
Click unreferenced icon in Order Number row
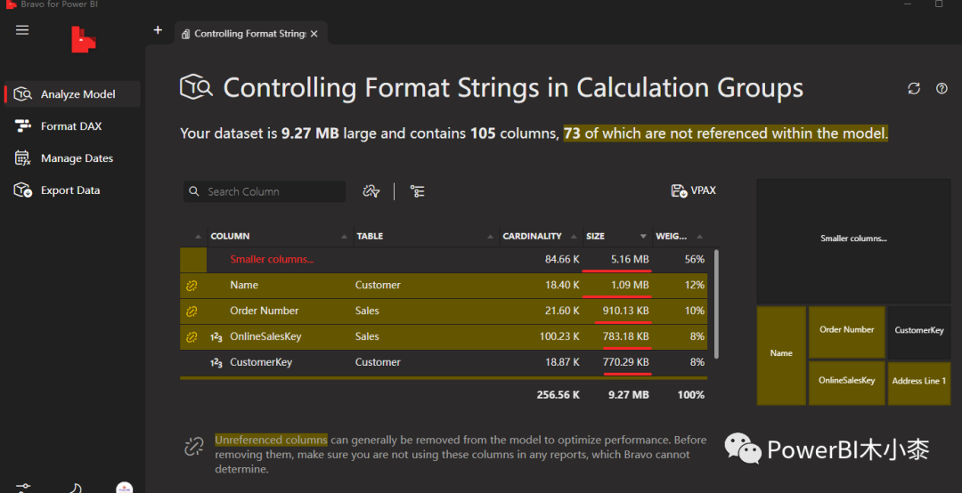pos(192,311)
